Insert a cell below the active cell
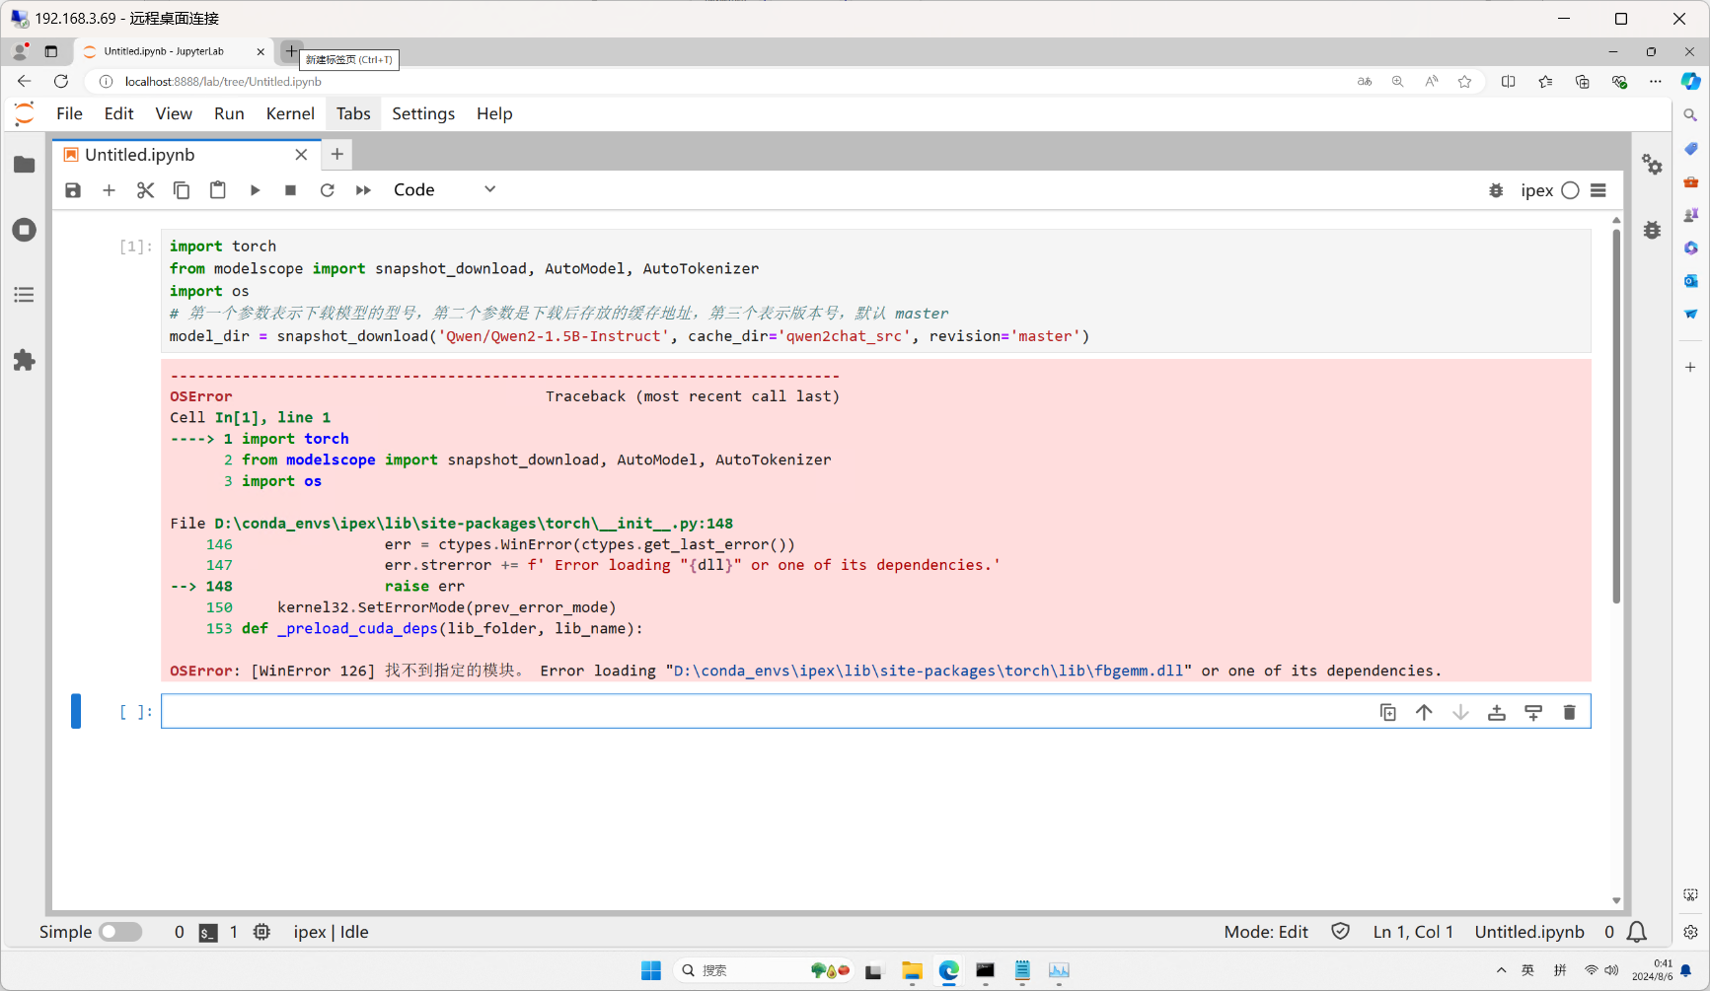This screenshot has width=1710, height=991. coord(1533,712)
